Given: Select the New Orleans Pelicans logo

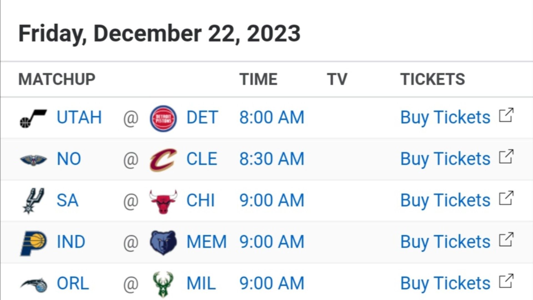Looking at the screenshot, I should 34,160.
